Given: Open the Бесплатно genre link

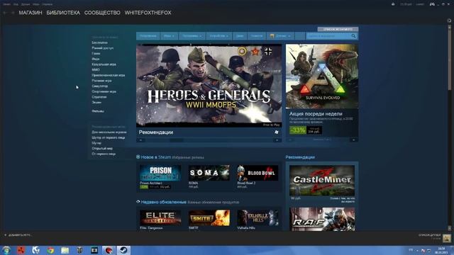Looking at the screenshot, I should pos(99,42).
